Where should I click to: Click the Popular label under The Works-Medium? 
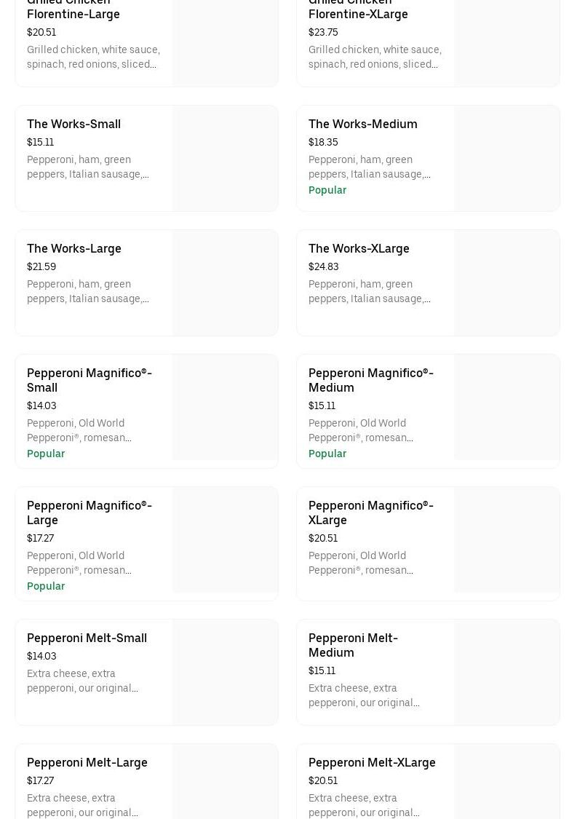(327, 191)
